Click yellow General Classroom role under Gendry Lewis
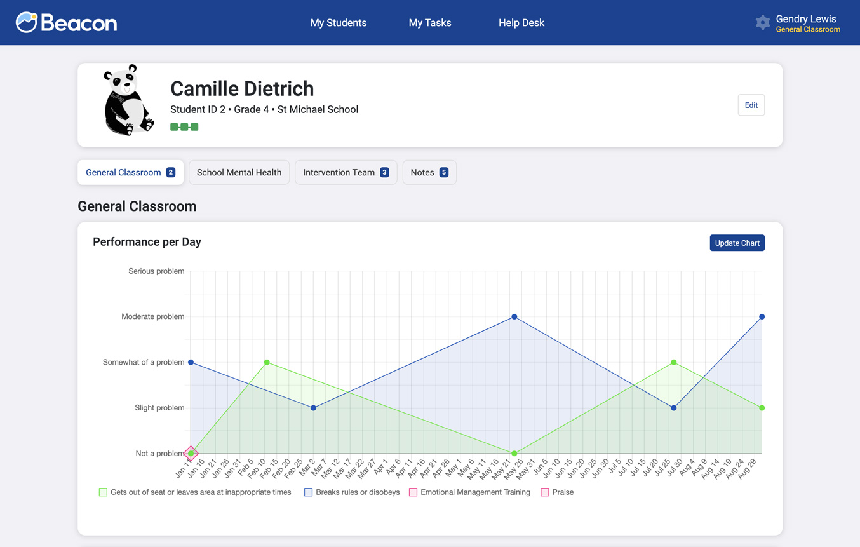The image size is (860, 547). pyautogui.click(x=808, y=29)
